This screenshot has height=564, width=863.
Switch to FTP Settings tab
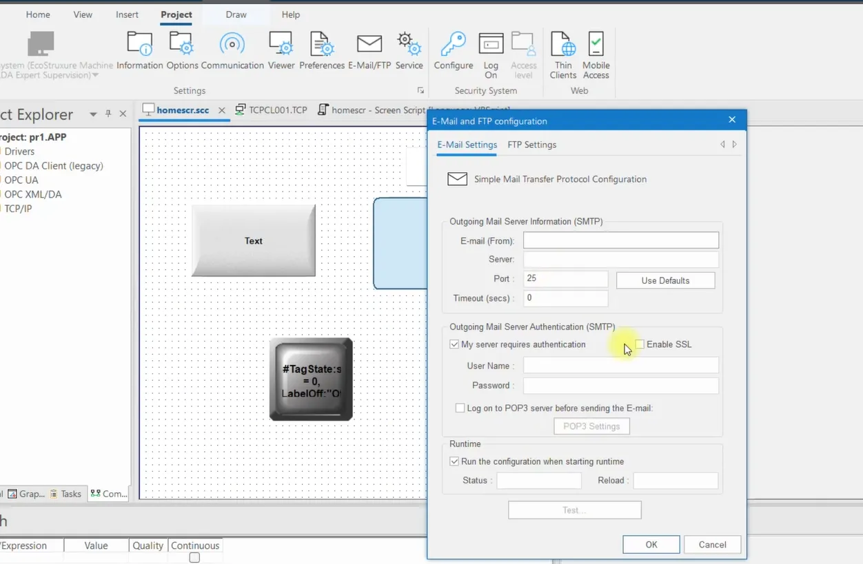(x=532, y=145)
